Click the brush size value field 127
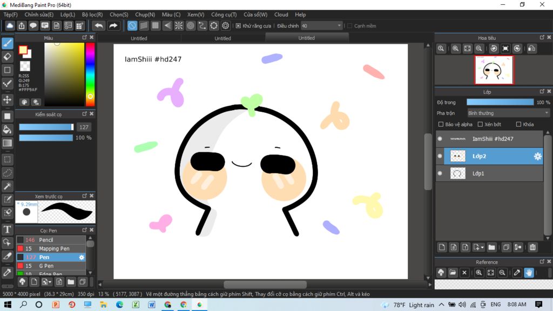553x311 pixels. 84,127
